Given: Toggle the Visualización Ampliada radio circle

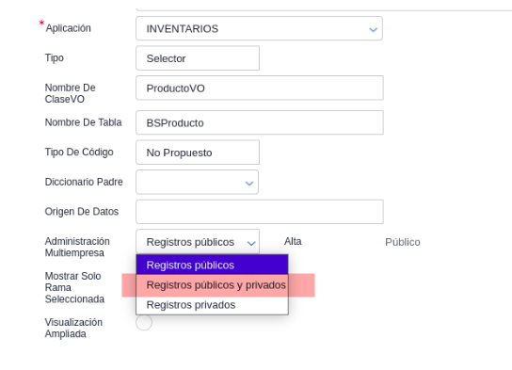Looking at the screenshot, I should tap(144, 322).
